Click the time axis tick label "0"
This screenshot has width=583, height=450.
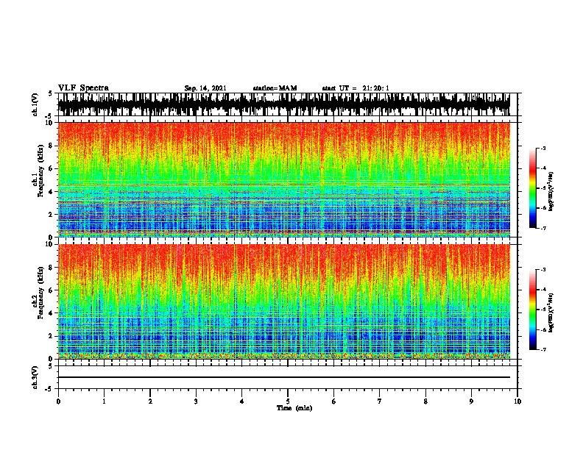58,401
